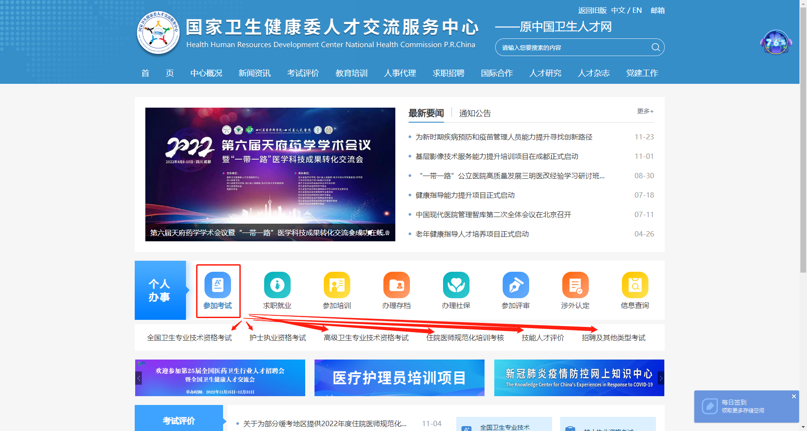The height and width of the screenshot is (431, 807).
Task: Open the 信息查询 information query icon
Action: [x=635, y=285]
